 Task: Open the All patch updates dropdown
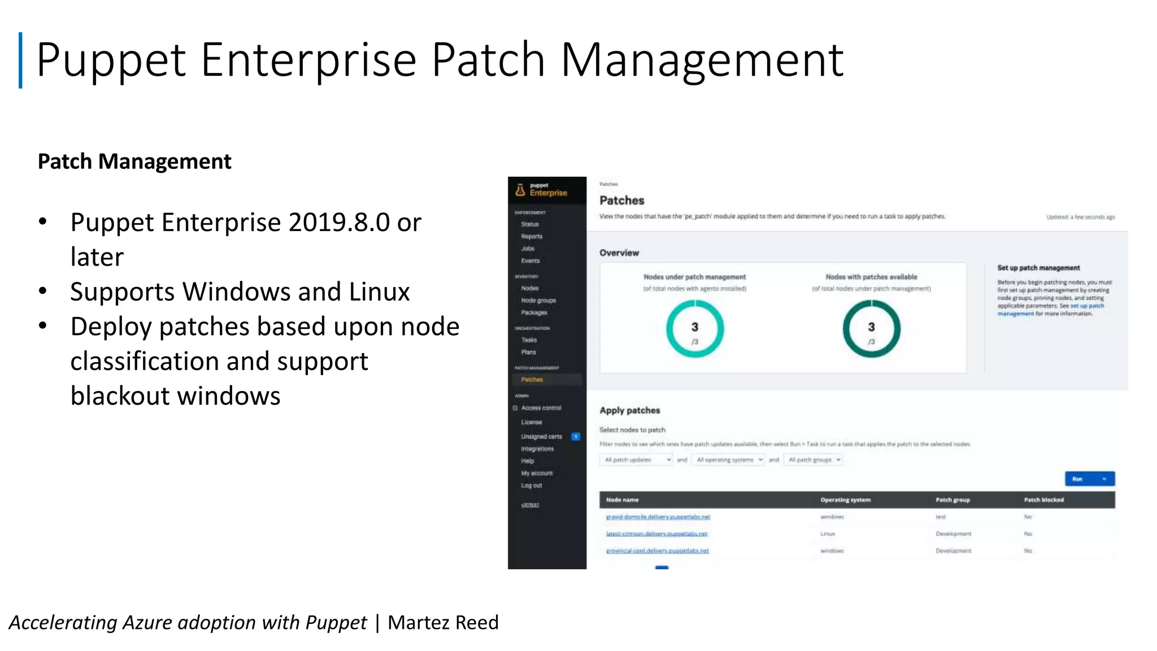[x=636, y=460]
